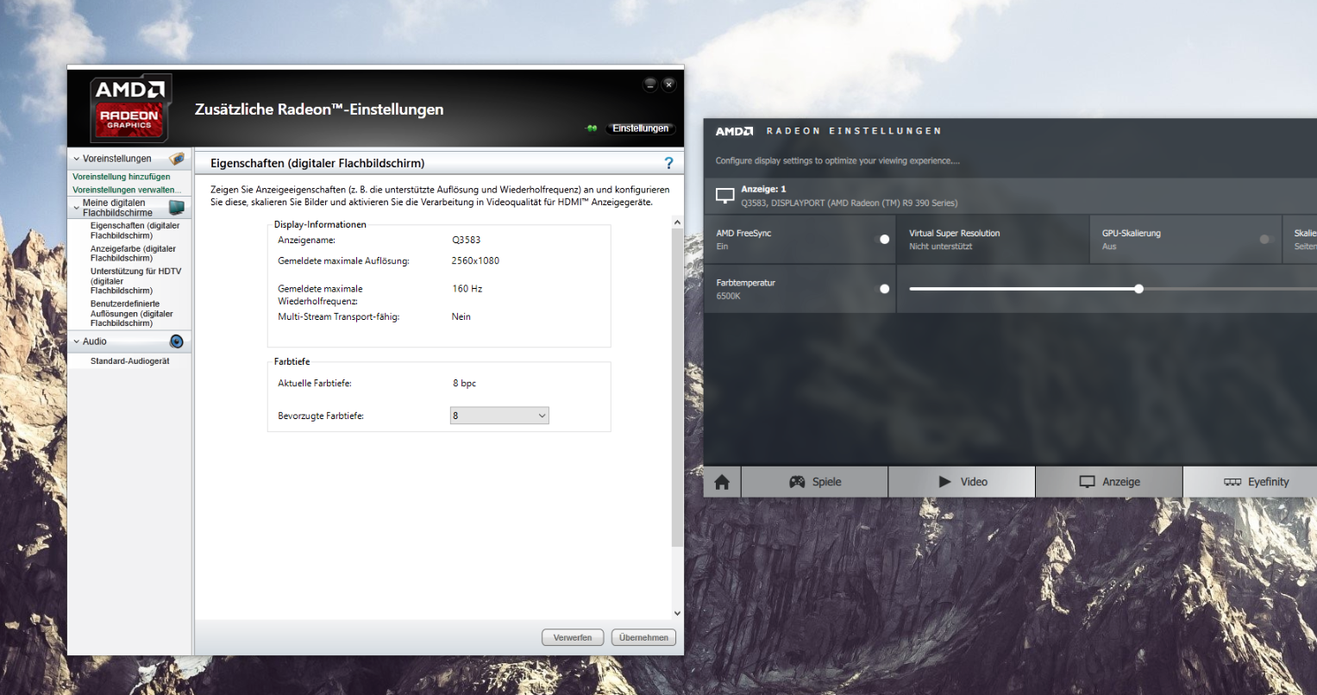Enable the GPU-Skalierung toggle
Image resolution: width=1317 pixels, height=695 pixels.
tap(1265, 239)
